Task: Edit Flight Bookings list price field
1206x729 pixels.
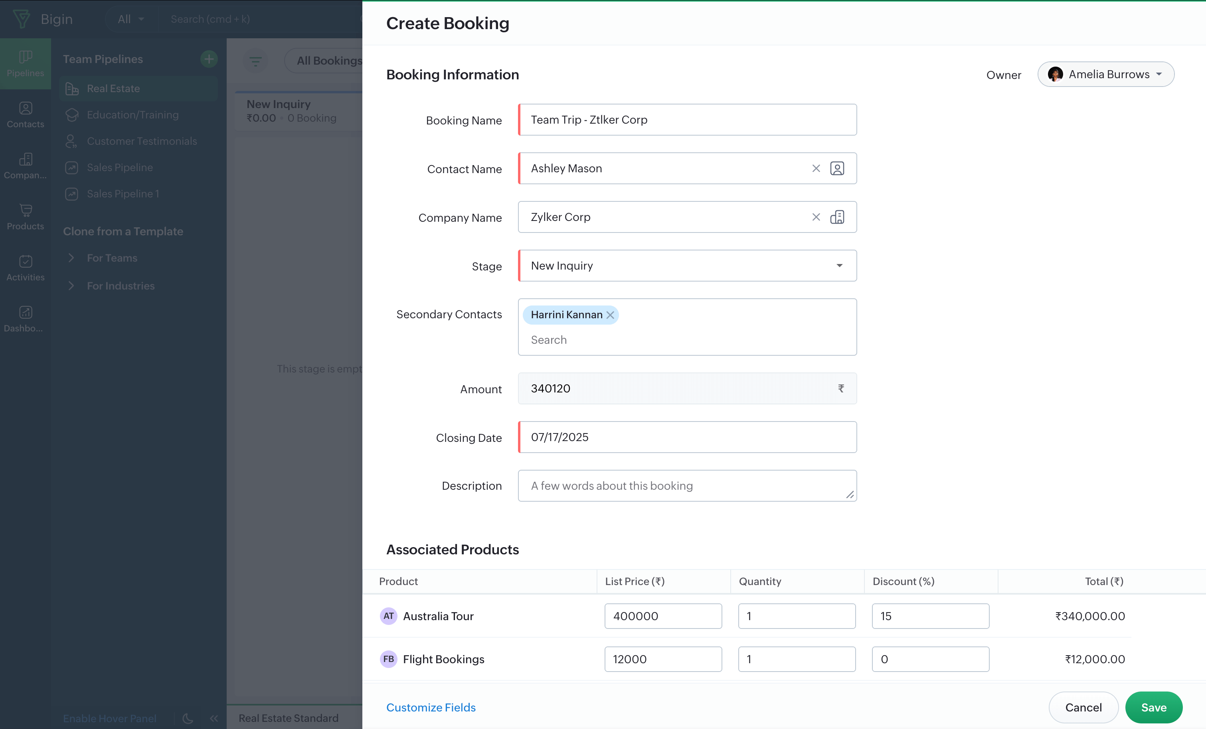Action: (663, 659)
